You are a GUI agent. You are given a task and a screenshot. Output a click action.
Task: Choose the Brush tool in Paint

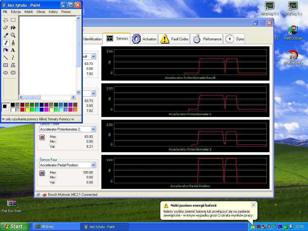click(13, 43)
